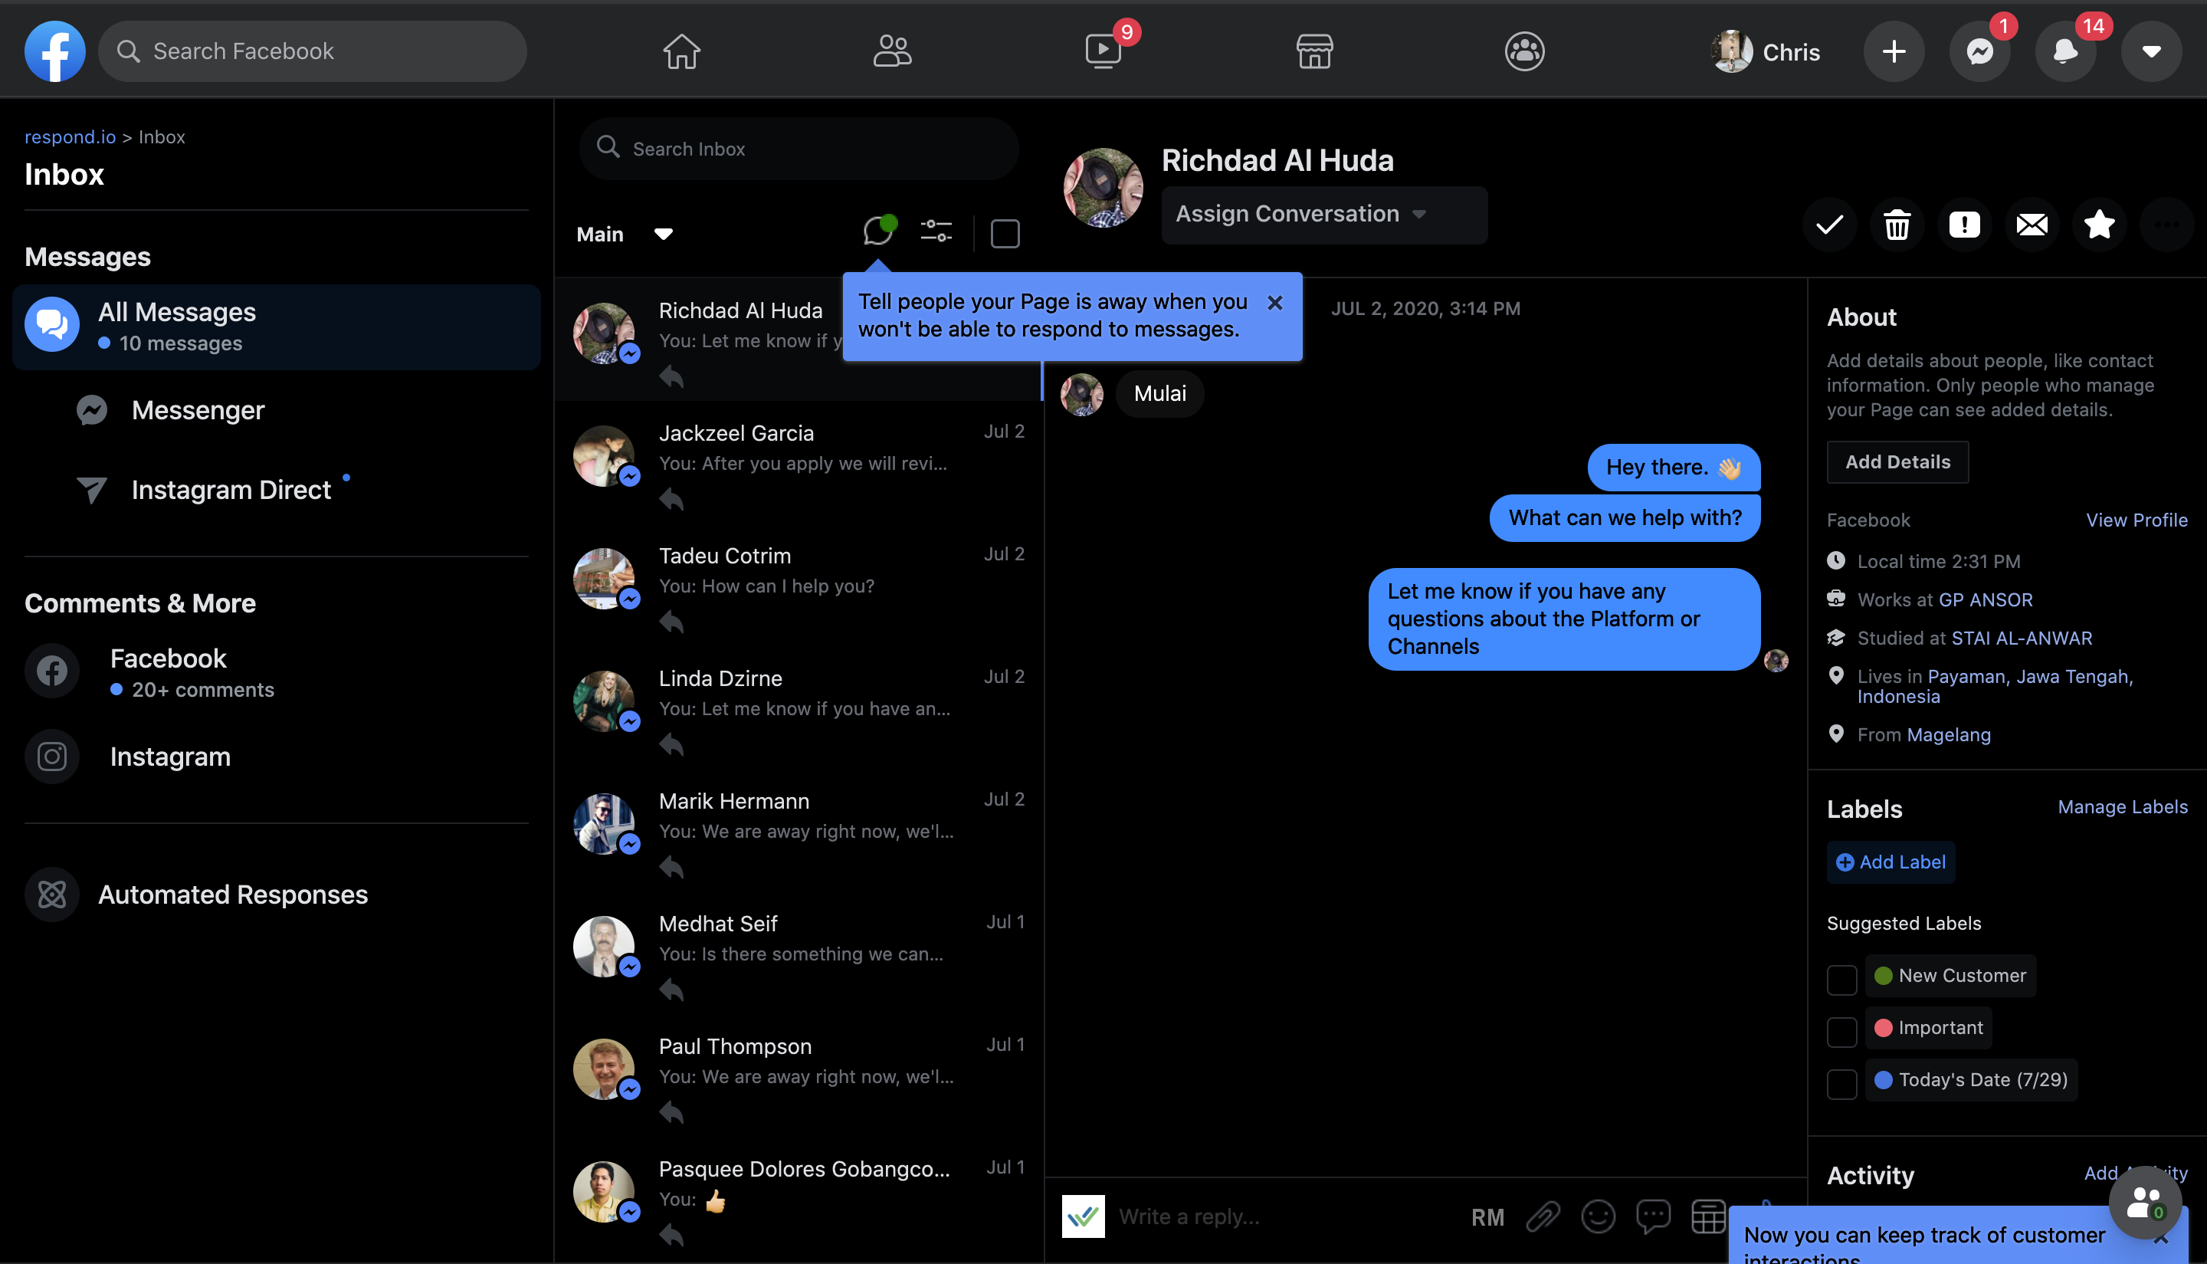2207x1264 pixels.
Task: Open the Marketplace icon
Action: [1314, 51]
